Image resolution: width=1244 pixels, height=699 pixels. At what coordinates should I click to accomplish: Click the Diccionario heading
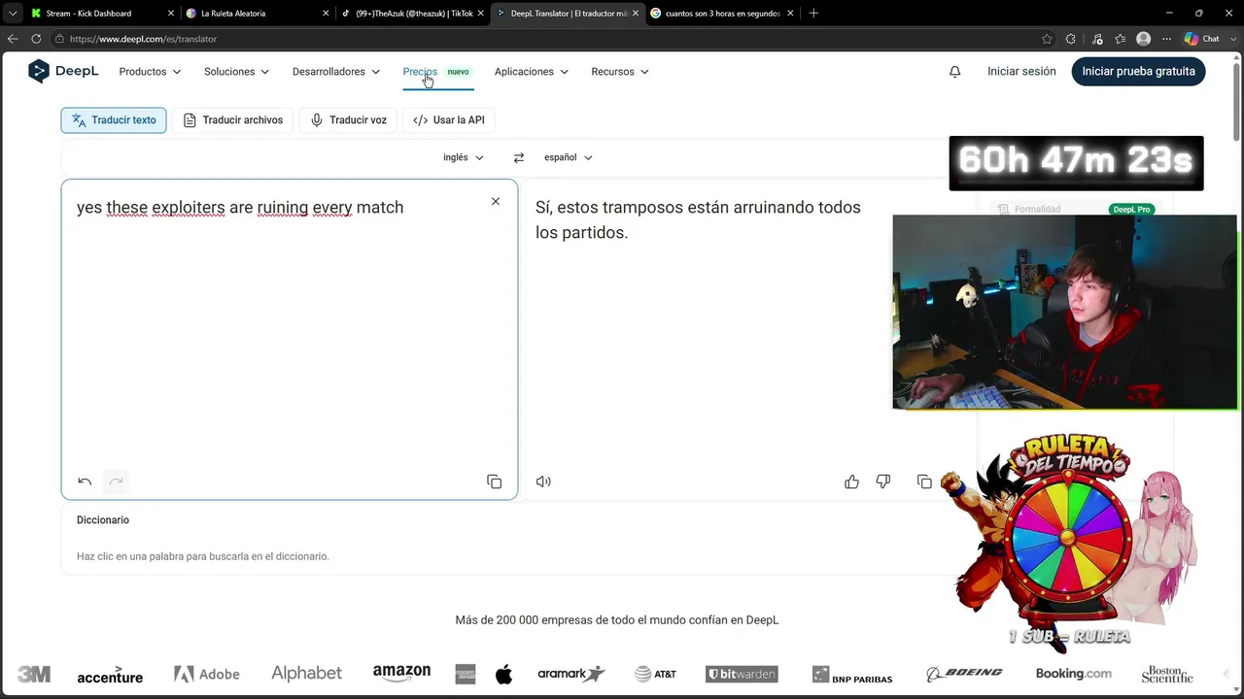103,520
